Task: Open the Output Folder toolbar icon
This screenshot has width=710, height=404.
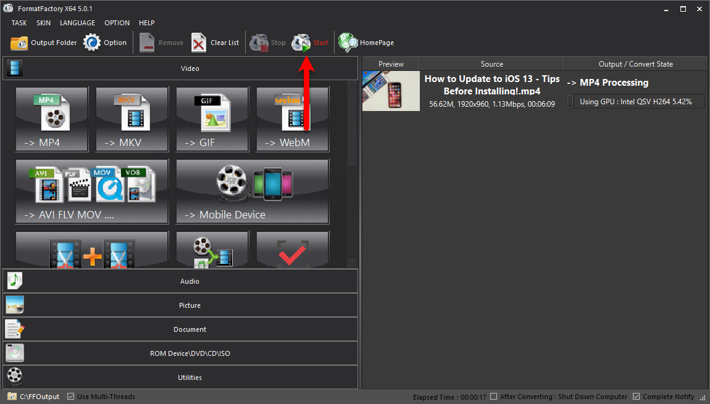Action: (19, 43)
